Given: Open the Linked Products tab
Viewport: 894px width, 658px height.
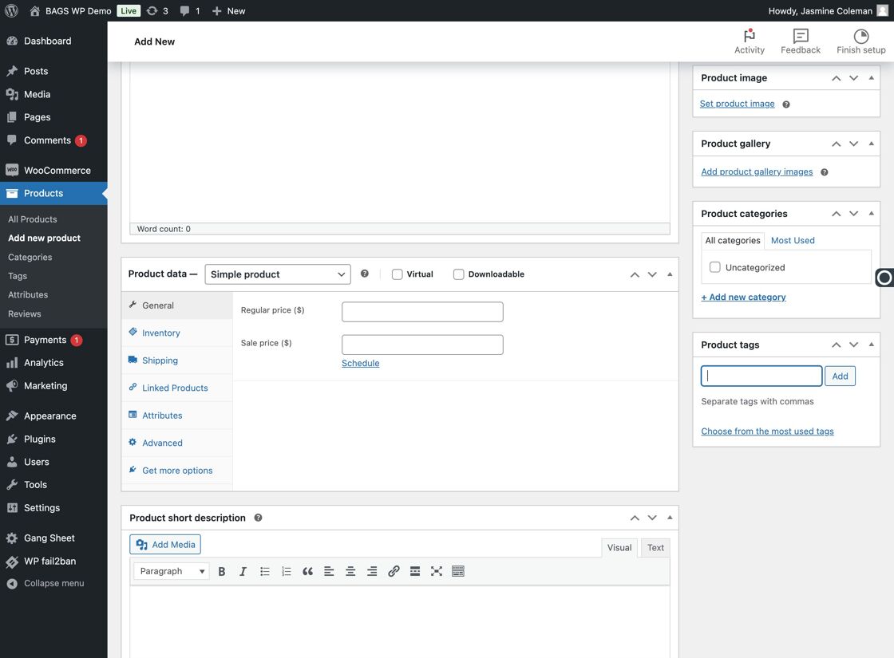Looking at the screenshot, I should 177,388.
